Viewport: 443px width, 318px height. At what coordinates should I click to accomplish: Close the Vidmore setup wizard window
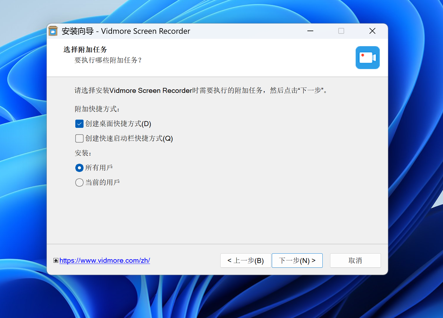click(372, 31)
